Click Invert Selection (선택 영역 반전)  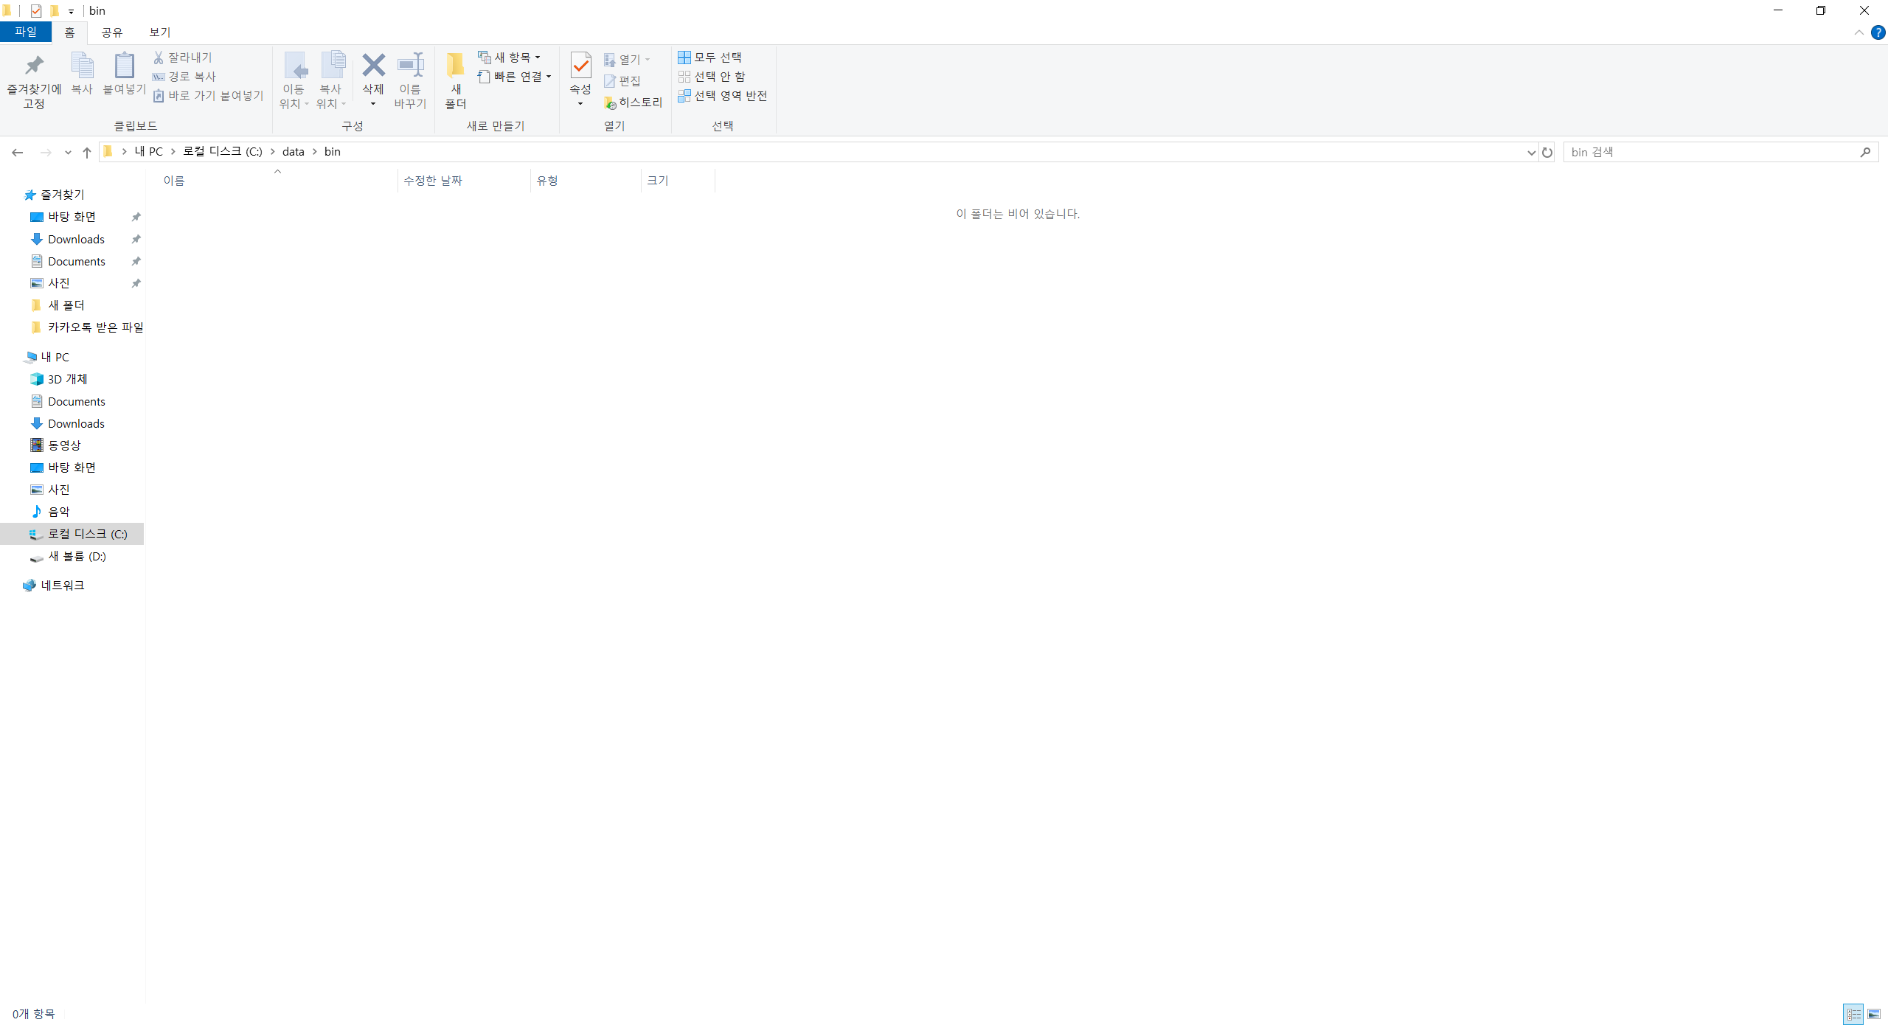[723, 96]
